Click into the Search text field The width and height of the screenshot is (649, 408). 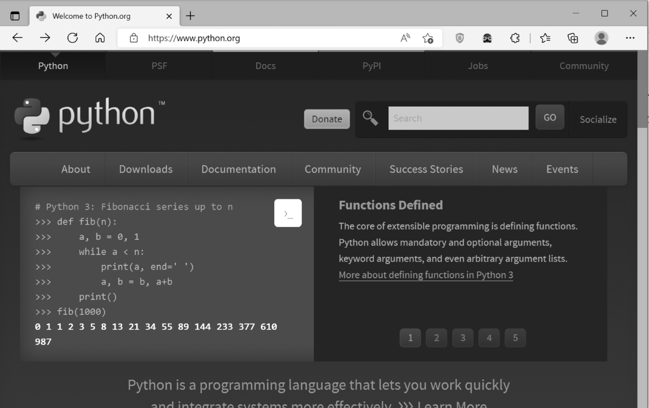[458, 118]
